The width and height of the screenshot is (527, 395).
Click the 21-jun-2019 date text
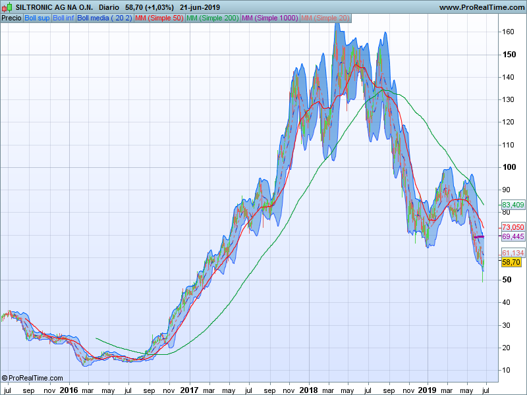coord(200,7)
